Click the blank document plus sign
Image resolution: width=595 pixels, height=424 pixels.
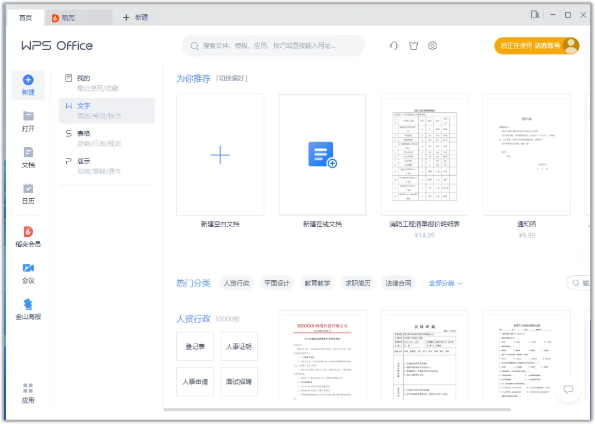coord(220,155)
